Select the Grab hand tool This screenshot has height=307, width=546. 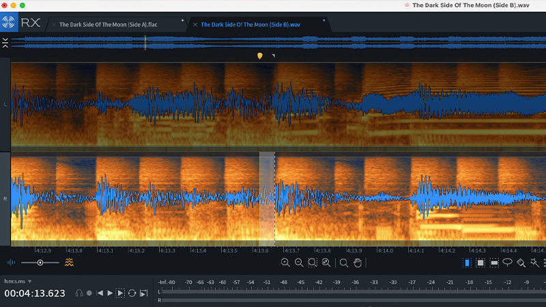click(x=358, y=263)
